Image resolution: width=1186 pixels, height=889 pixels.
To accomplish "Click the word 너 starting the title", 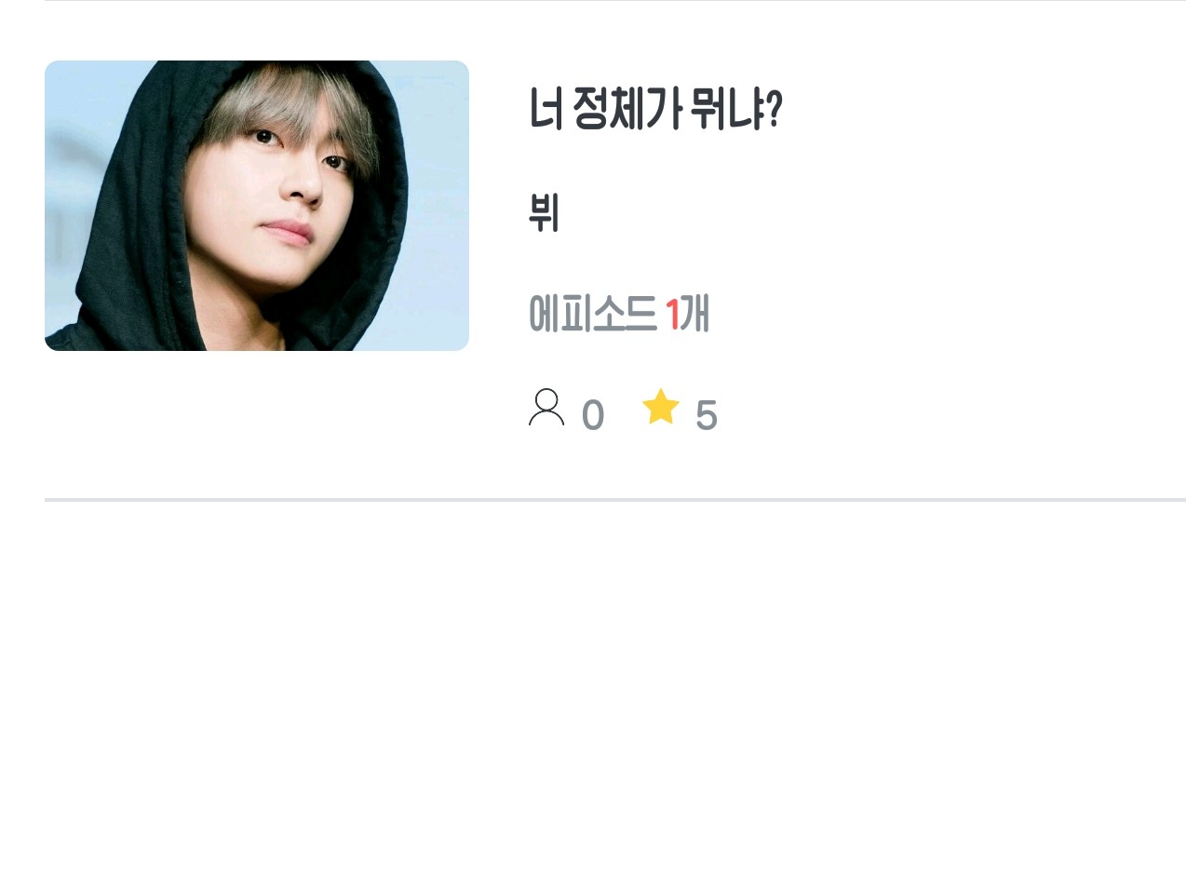I will 546,109.
